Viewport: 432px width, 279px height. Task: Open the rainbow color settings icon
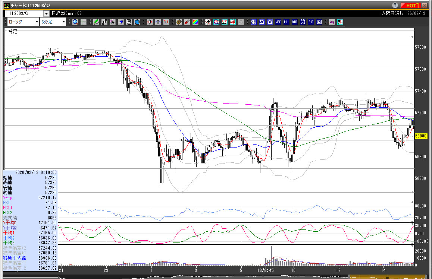[x=195, y=22]
